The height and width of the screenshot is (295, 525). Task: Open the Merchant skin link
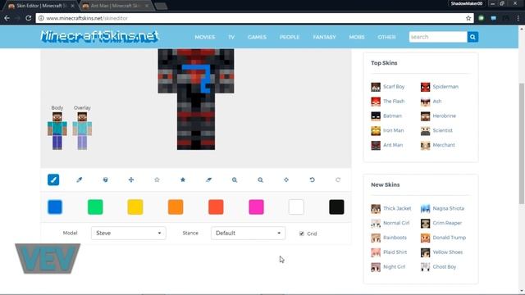click(x=444, y=145)
